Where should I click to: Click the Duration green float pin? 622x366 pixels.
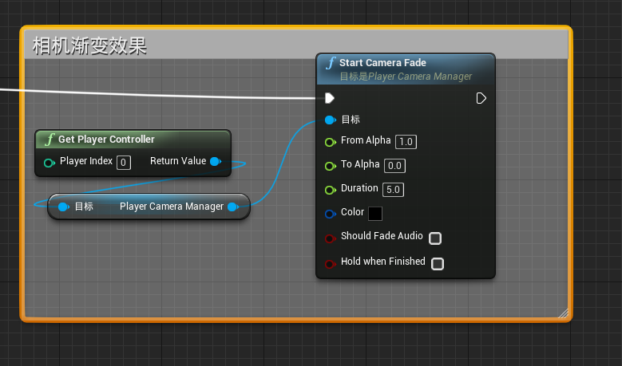[x=330, y=190]
